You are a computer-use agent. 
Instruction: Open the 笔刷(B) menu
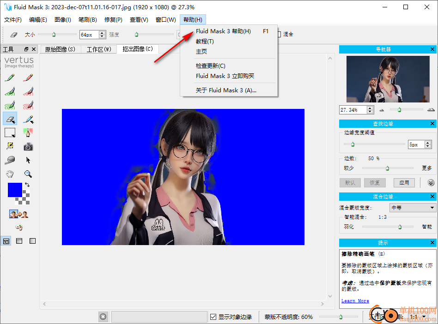point(87,20)
